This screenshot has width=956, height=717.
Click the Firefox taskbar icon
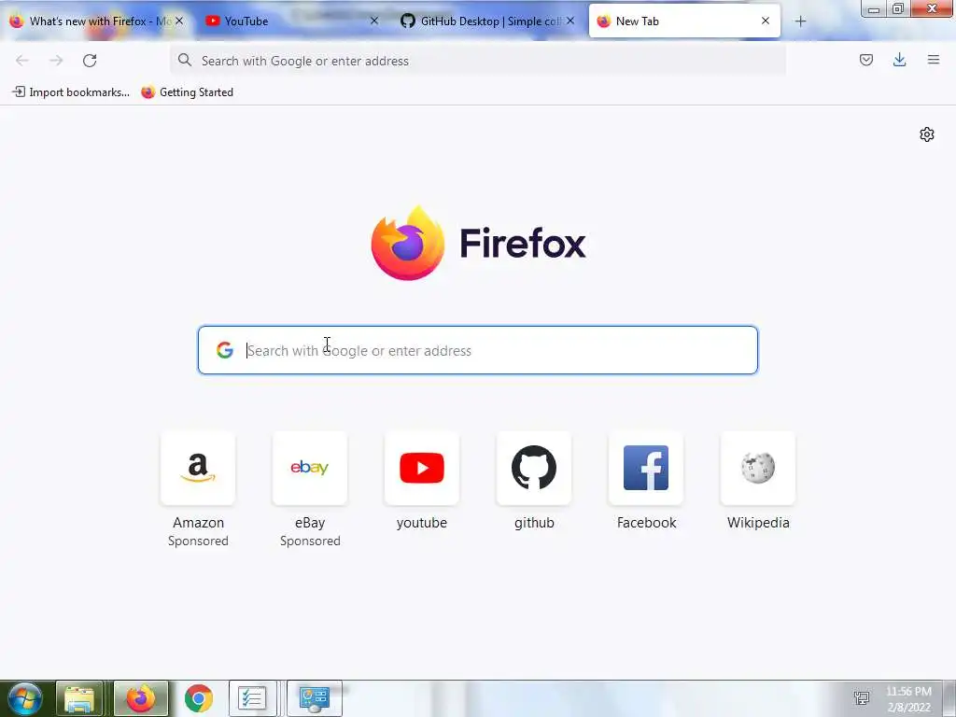pyautogui.click(x=141, y=698)
